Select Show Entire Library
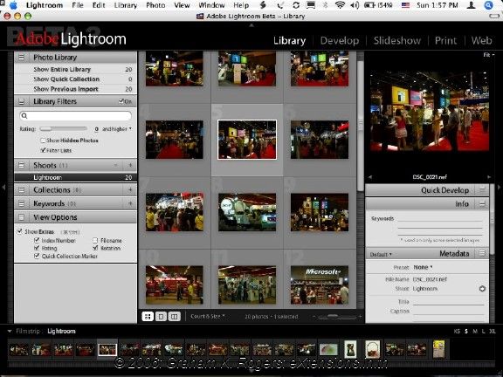This screenshot has width=503, height=377. (76, 69)
